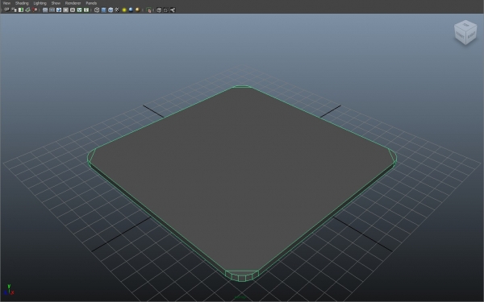Click the ViewCube top face

[x=466, y=25]
